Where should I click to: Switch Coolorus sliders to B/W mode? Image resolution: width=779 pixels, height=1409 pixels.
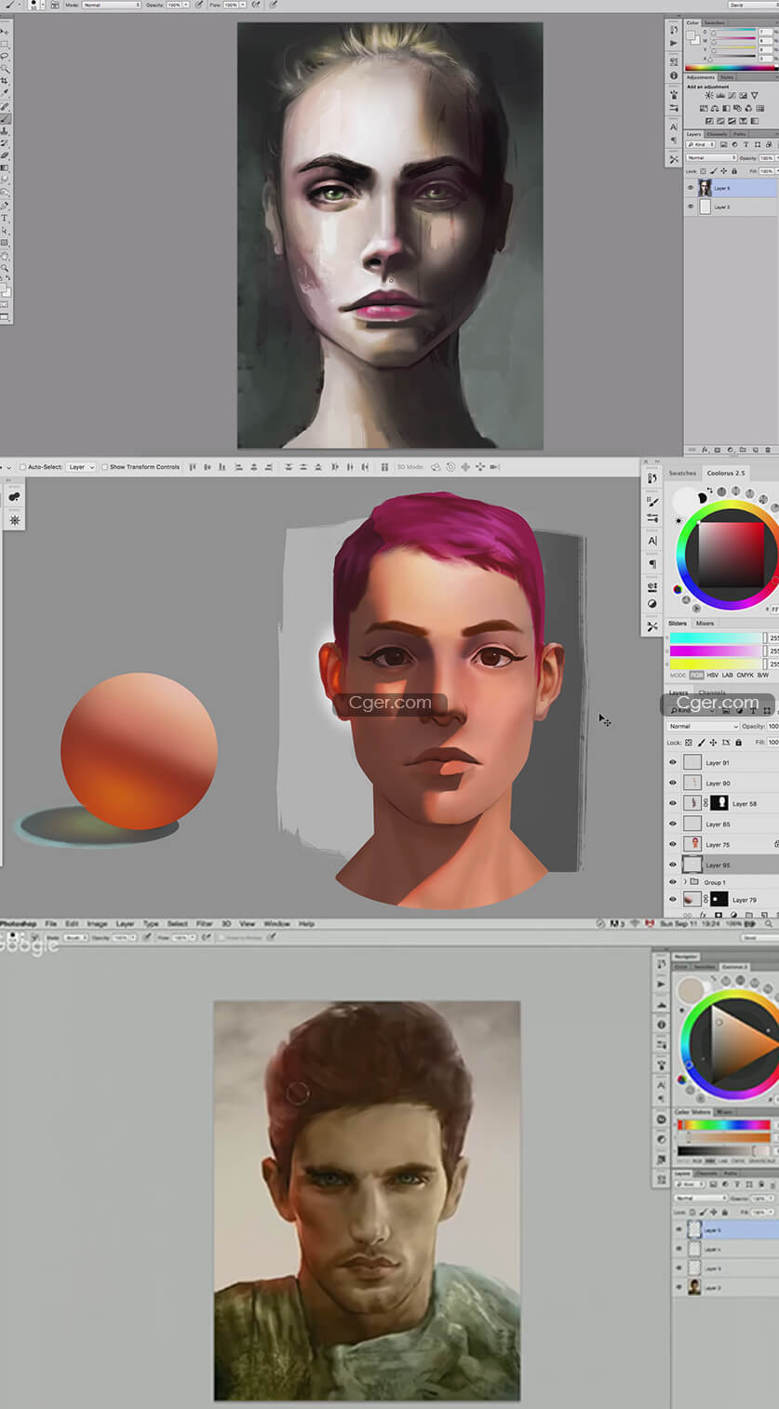tap(763, 675)
